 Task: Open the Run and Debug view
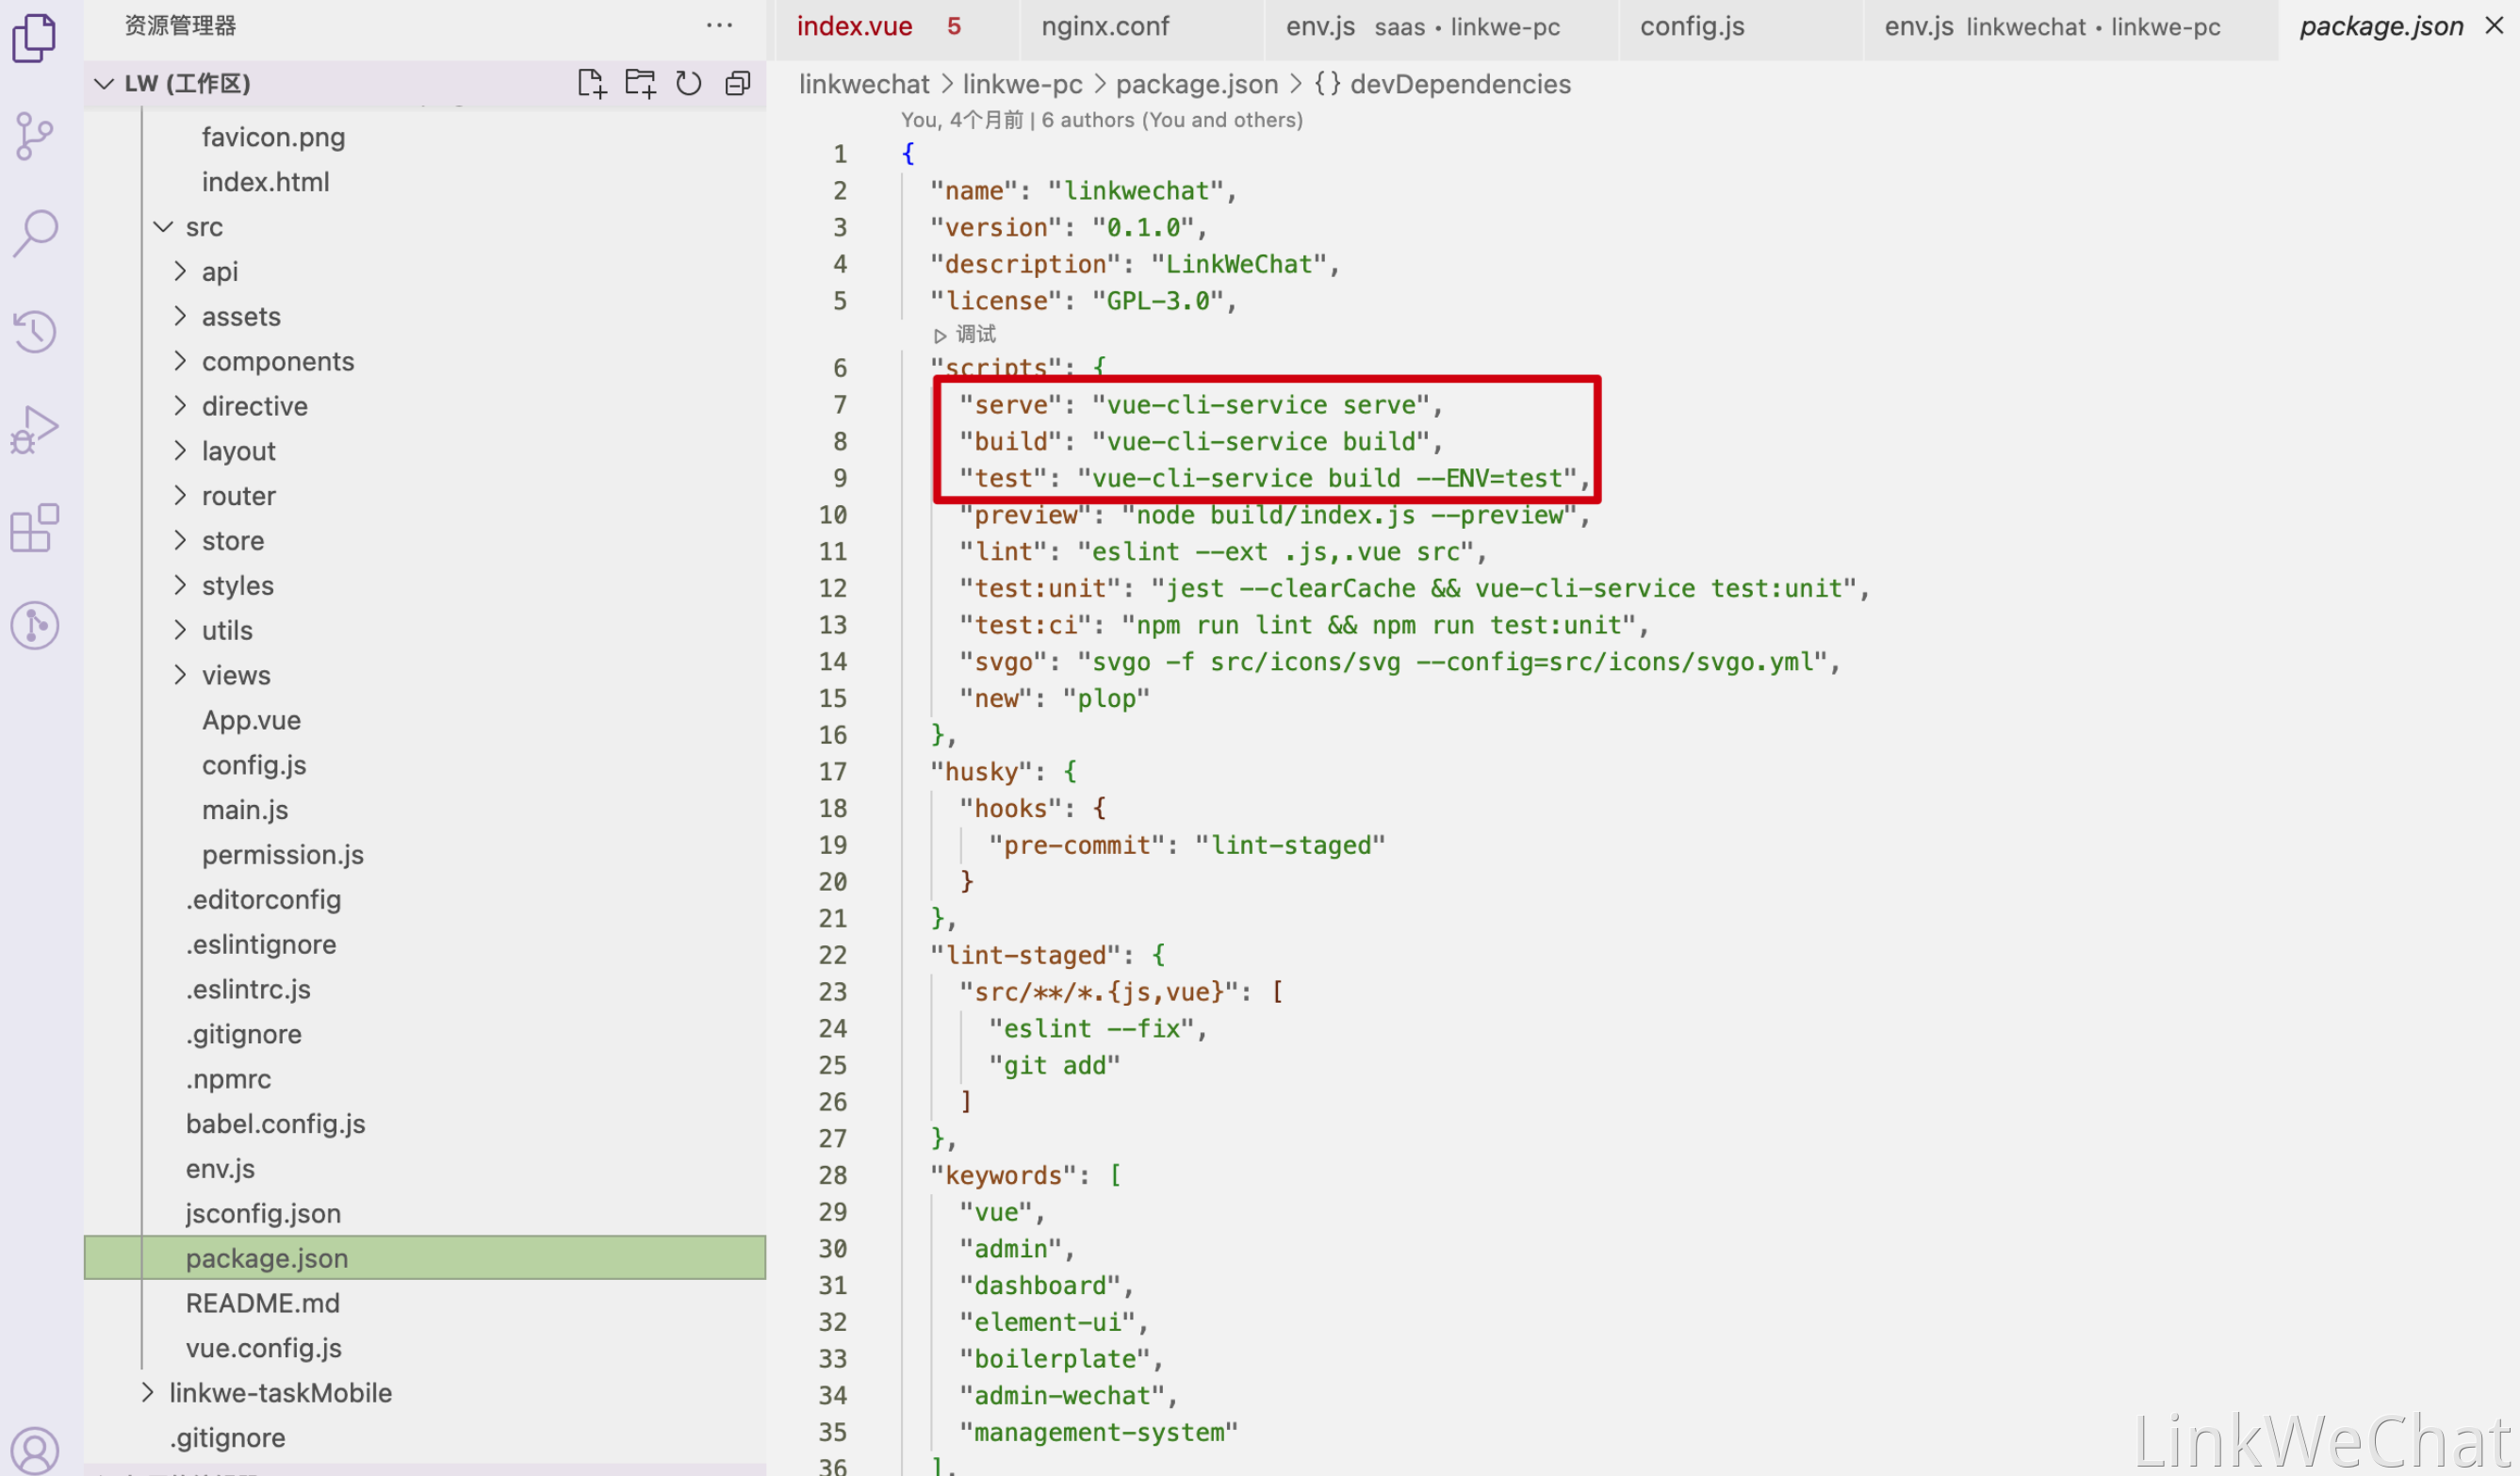(35, 430)
